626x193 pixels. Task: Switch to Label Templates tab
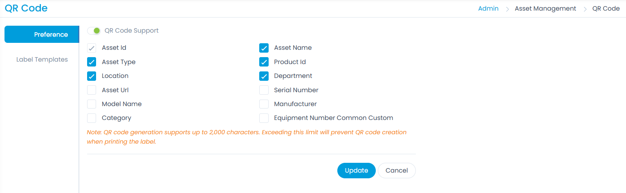(x=42, y=60)
